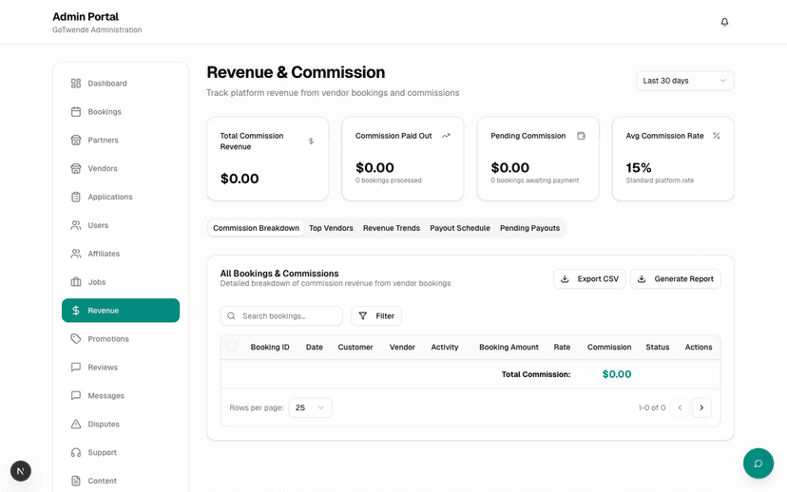The width and height of the screenshot is (787, 492).
Task: Click the search magnifier icon
Action: [231, 316]
